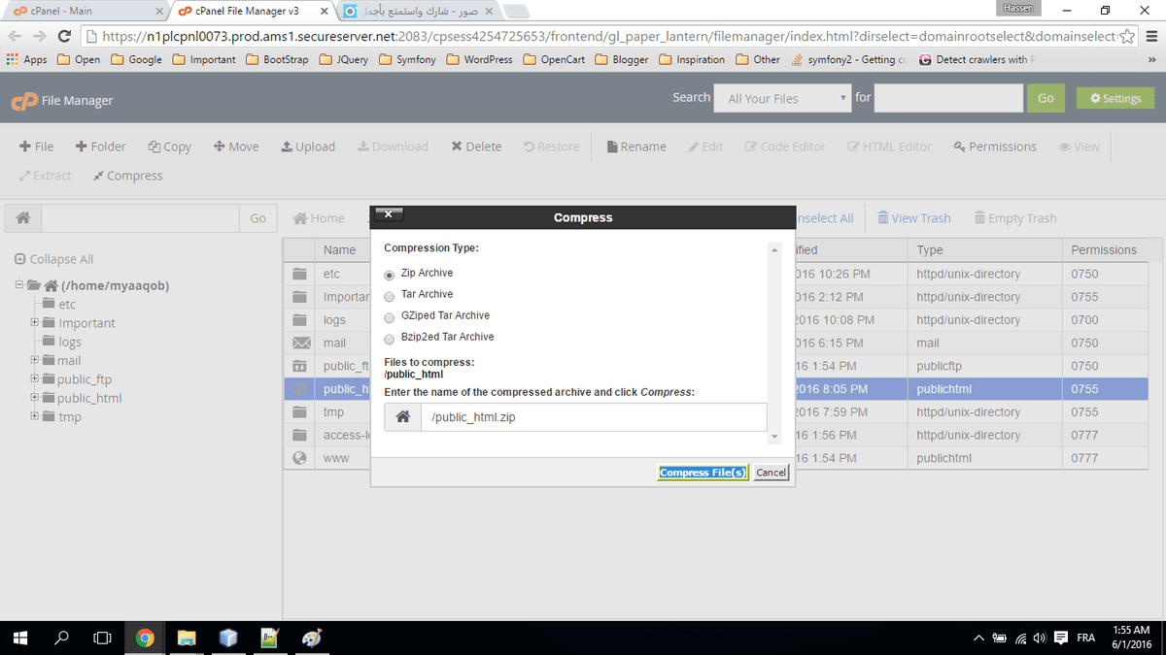Expand the mail folder in tree
Viewport: 1166px width, 655px height.
click(34, 360)
